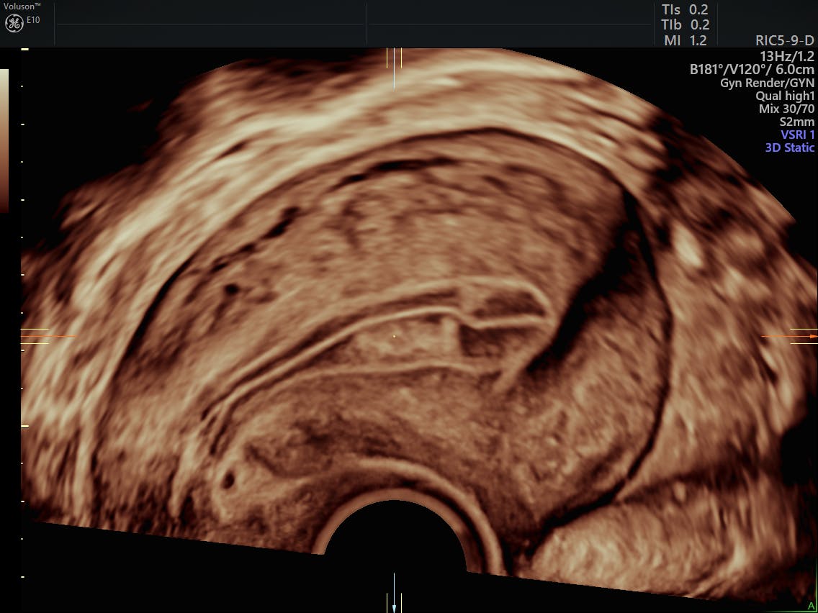This screenshot has width=818, height=613.
Task: Click the MI 1.2 index readout
Action: pyautogui.click(x=686, y=41)
